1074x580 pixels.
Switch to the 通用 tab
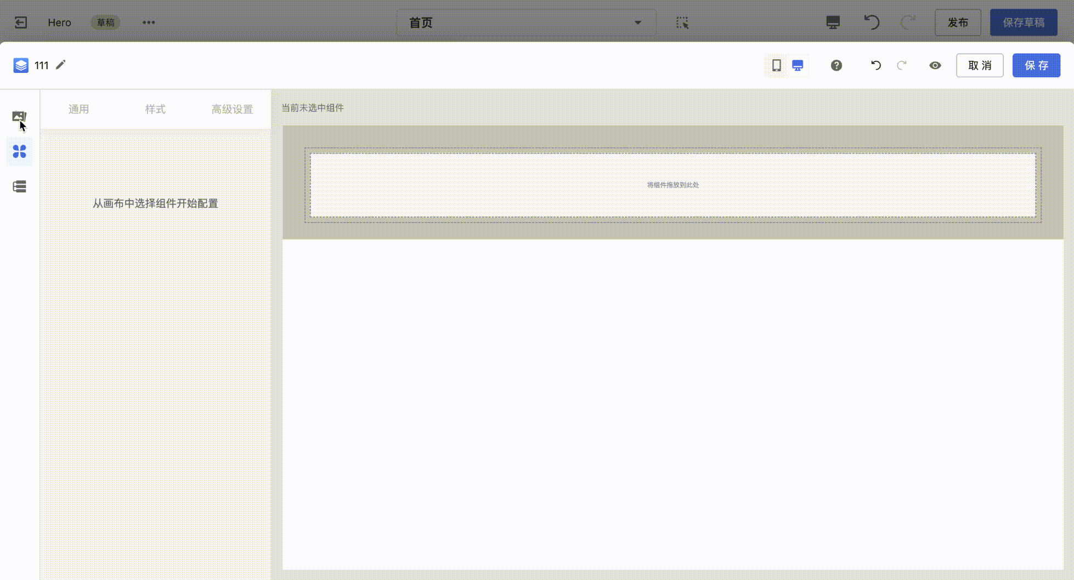click(78, 109)
